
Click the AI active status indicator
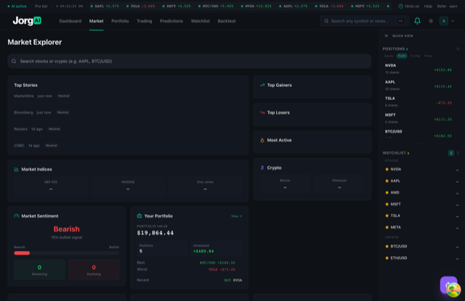pyautogui.click(x=17, y=7)
